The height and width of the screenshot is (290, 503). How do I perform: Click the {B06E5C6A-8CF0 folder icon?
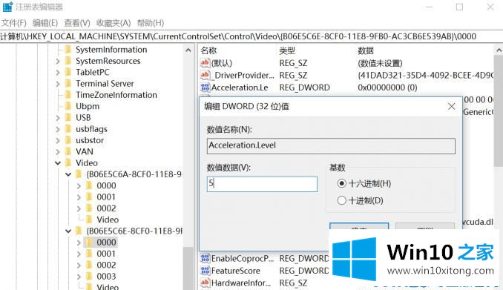79,174
